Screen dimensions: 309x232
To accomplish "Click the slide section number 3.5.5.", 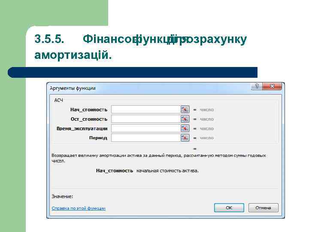I will (49, 39).
